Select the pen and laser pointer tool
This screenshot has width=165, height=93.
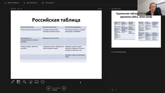click(13, 82)
